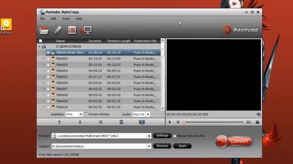Click the Trimmed Length column header
This screenshot has width=293, height=164.
119,41
